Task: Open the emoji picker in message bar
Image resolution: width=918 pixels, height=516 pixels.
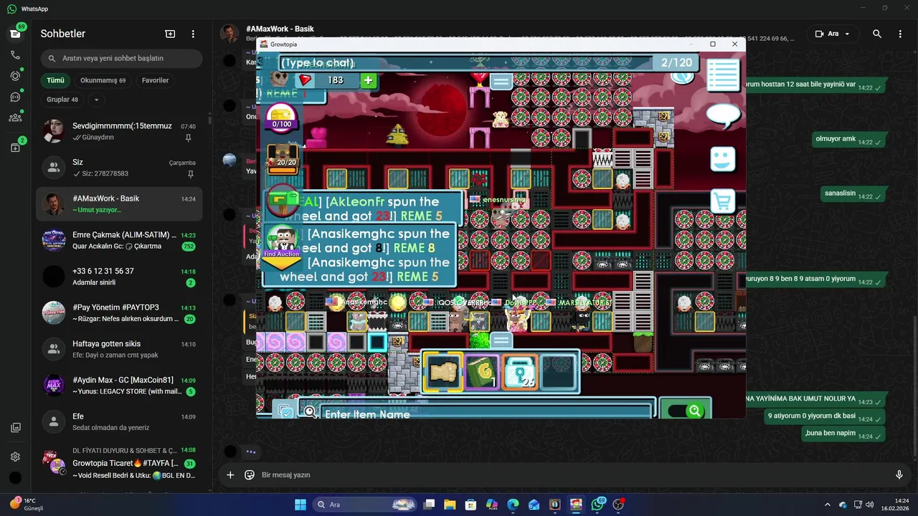Action: coord(250,474)
